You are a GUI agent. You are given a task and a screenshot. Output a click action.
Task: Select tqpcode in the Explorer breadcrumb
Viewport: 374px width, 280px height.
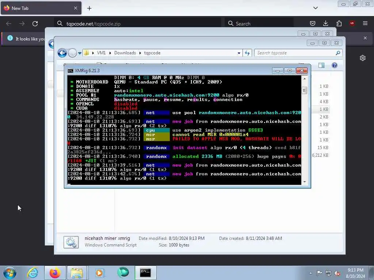click(x=152, y=53)
